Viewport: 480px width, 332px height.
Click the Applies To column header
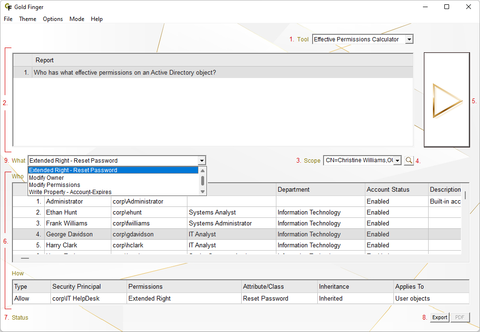click(431, 287)
